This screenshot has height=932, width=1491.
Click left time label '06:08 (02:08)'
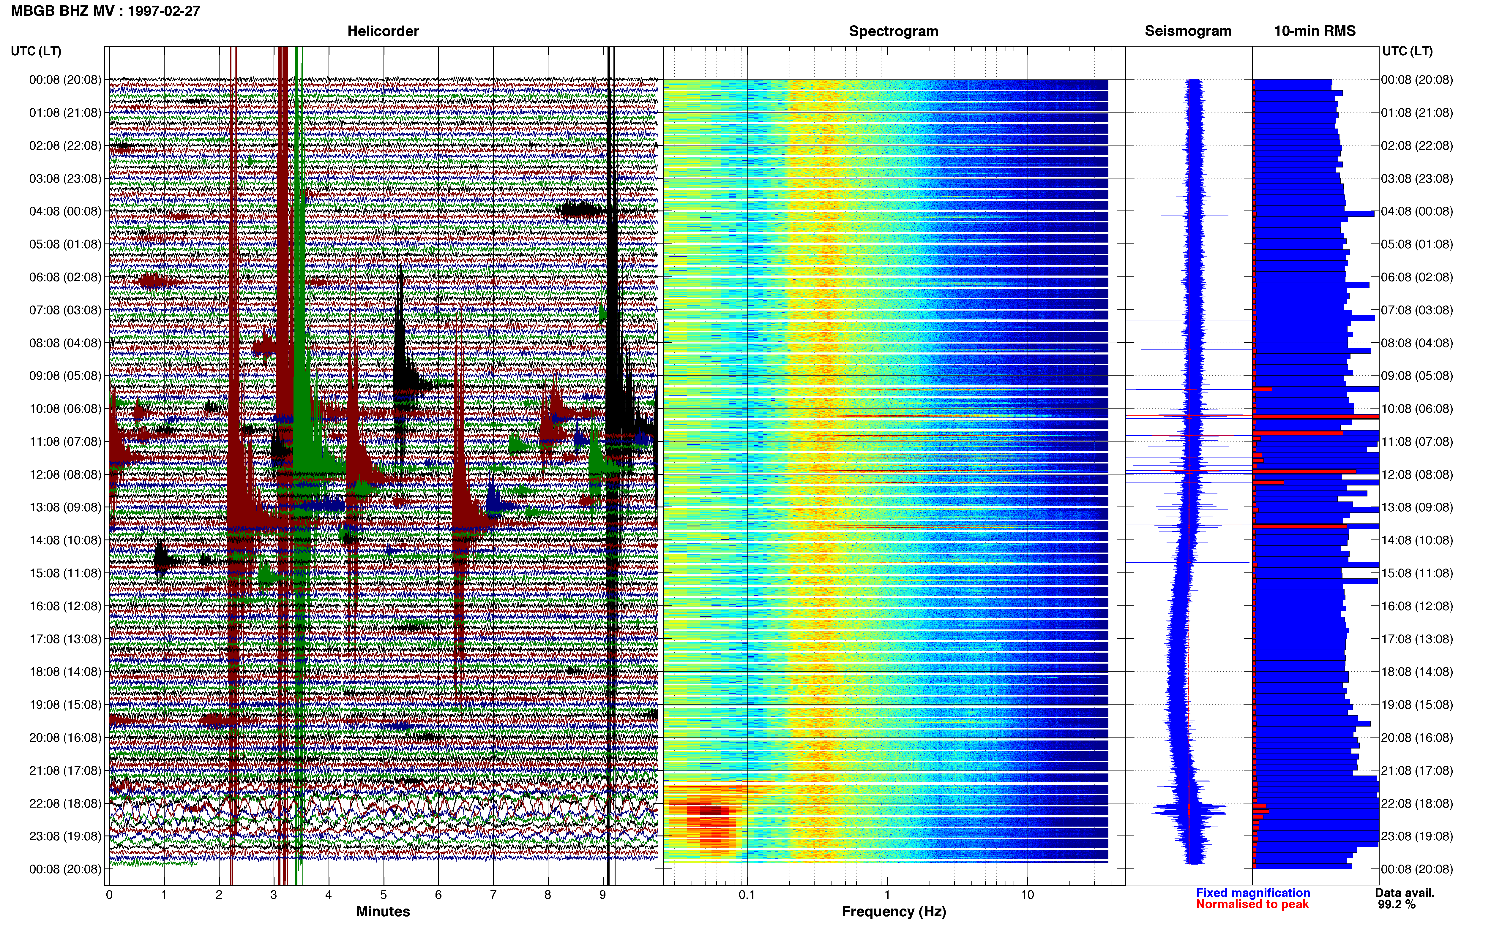(x=65, y=277)
